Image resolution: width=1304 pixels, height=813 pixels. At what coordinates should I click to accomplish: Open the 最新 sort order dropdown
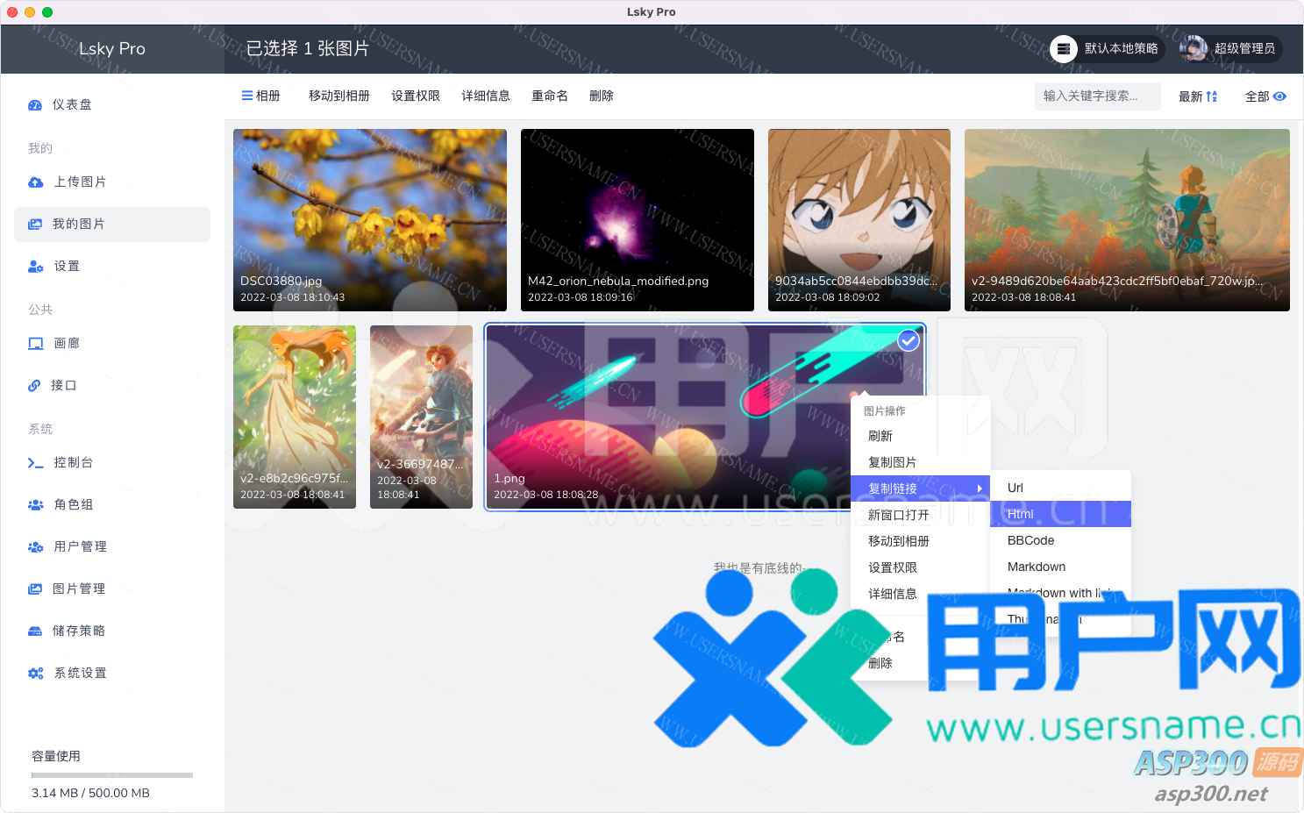[1198, 96]
